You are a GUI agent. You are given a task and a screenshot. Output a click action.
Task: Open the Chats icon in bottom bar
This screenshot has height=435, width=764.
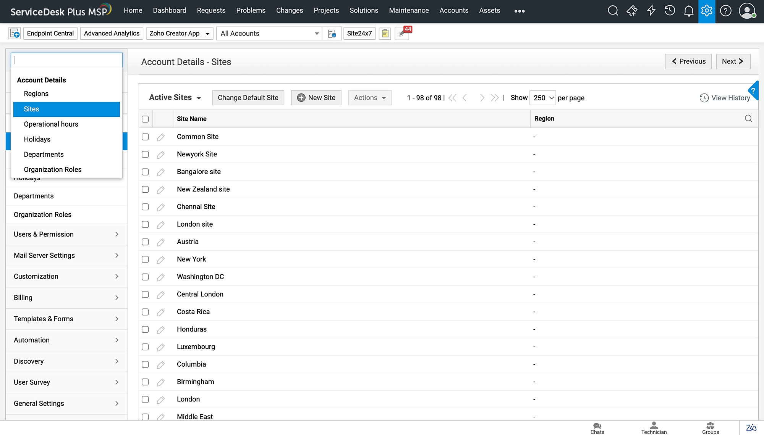tap(597, 428)
